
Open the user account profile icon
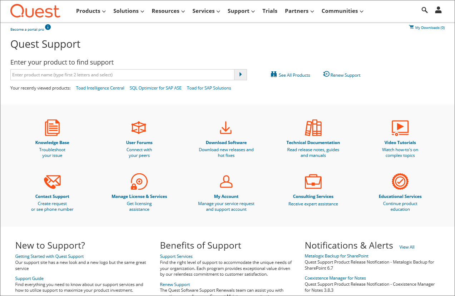[438, 10]
